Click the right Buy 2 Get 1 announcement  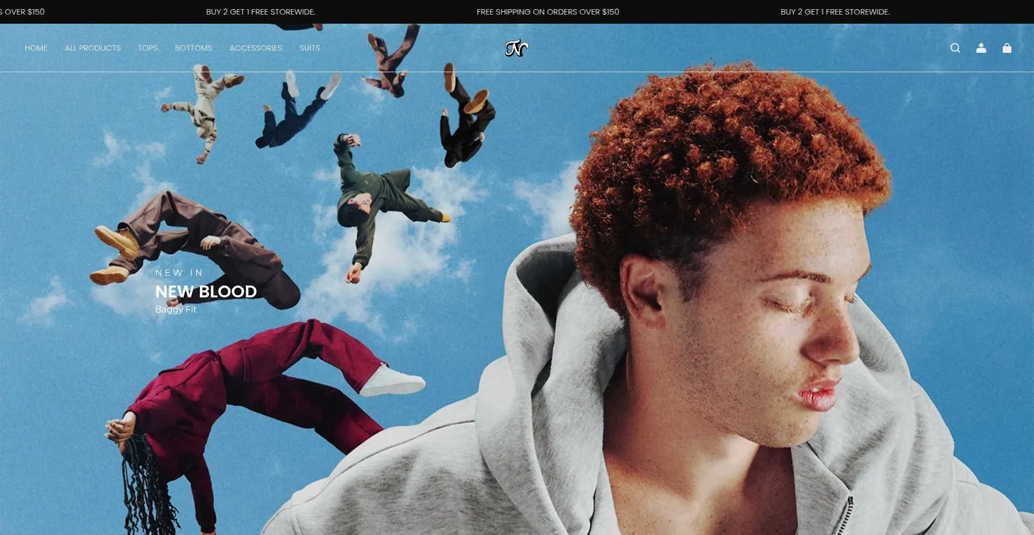coord(835,12)
